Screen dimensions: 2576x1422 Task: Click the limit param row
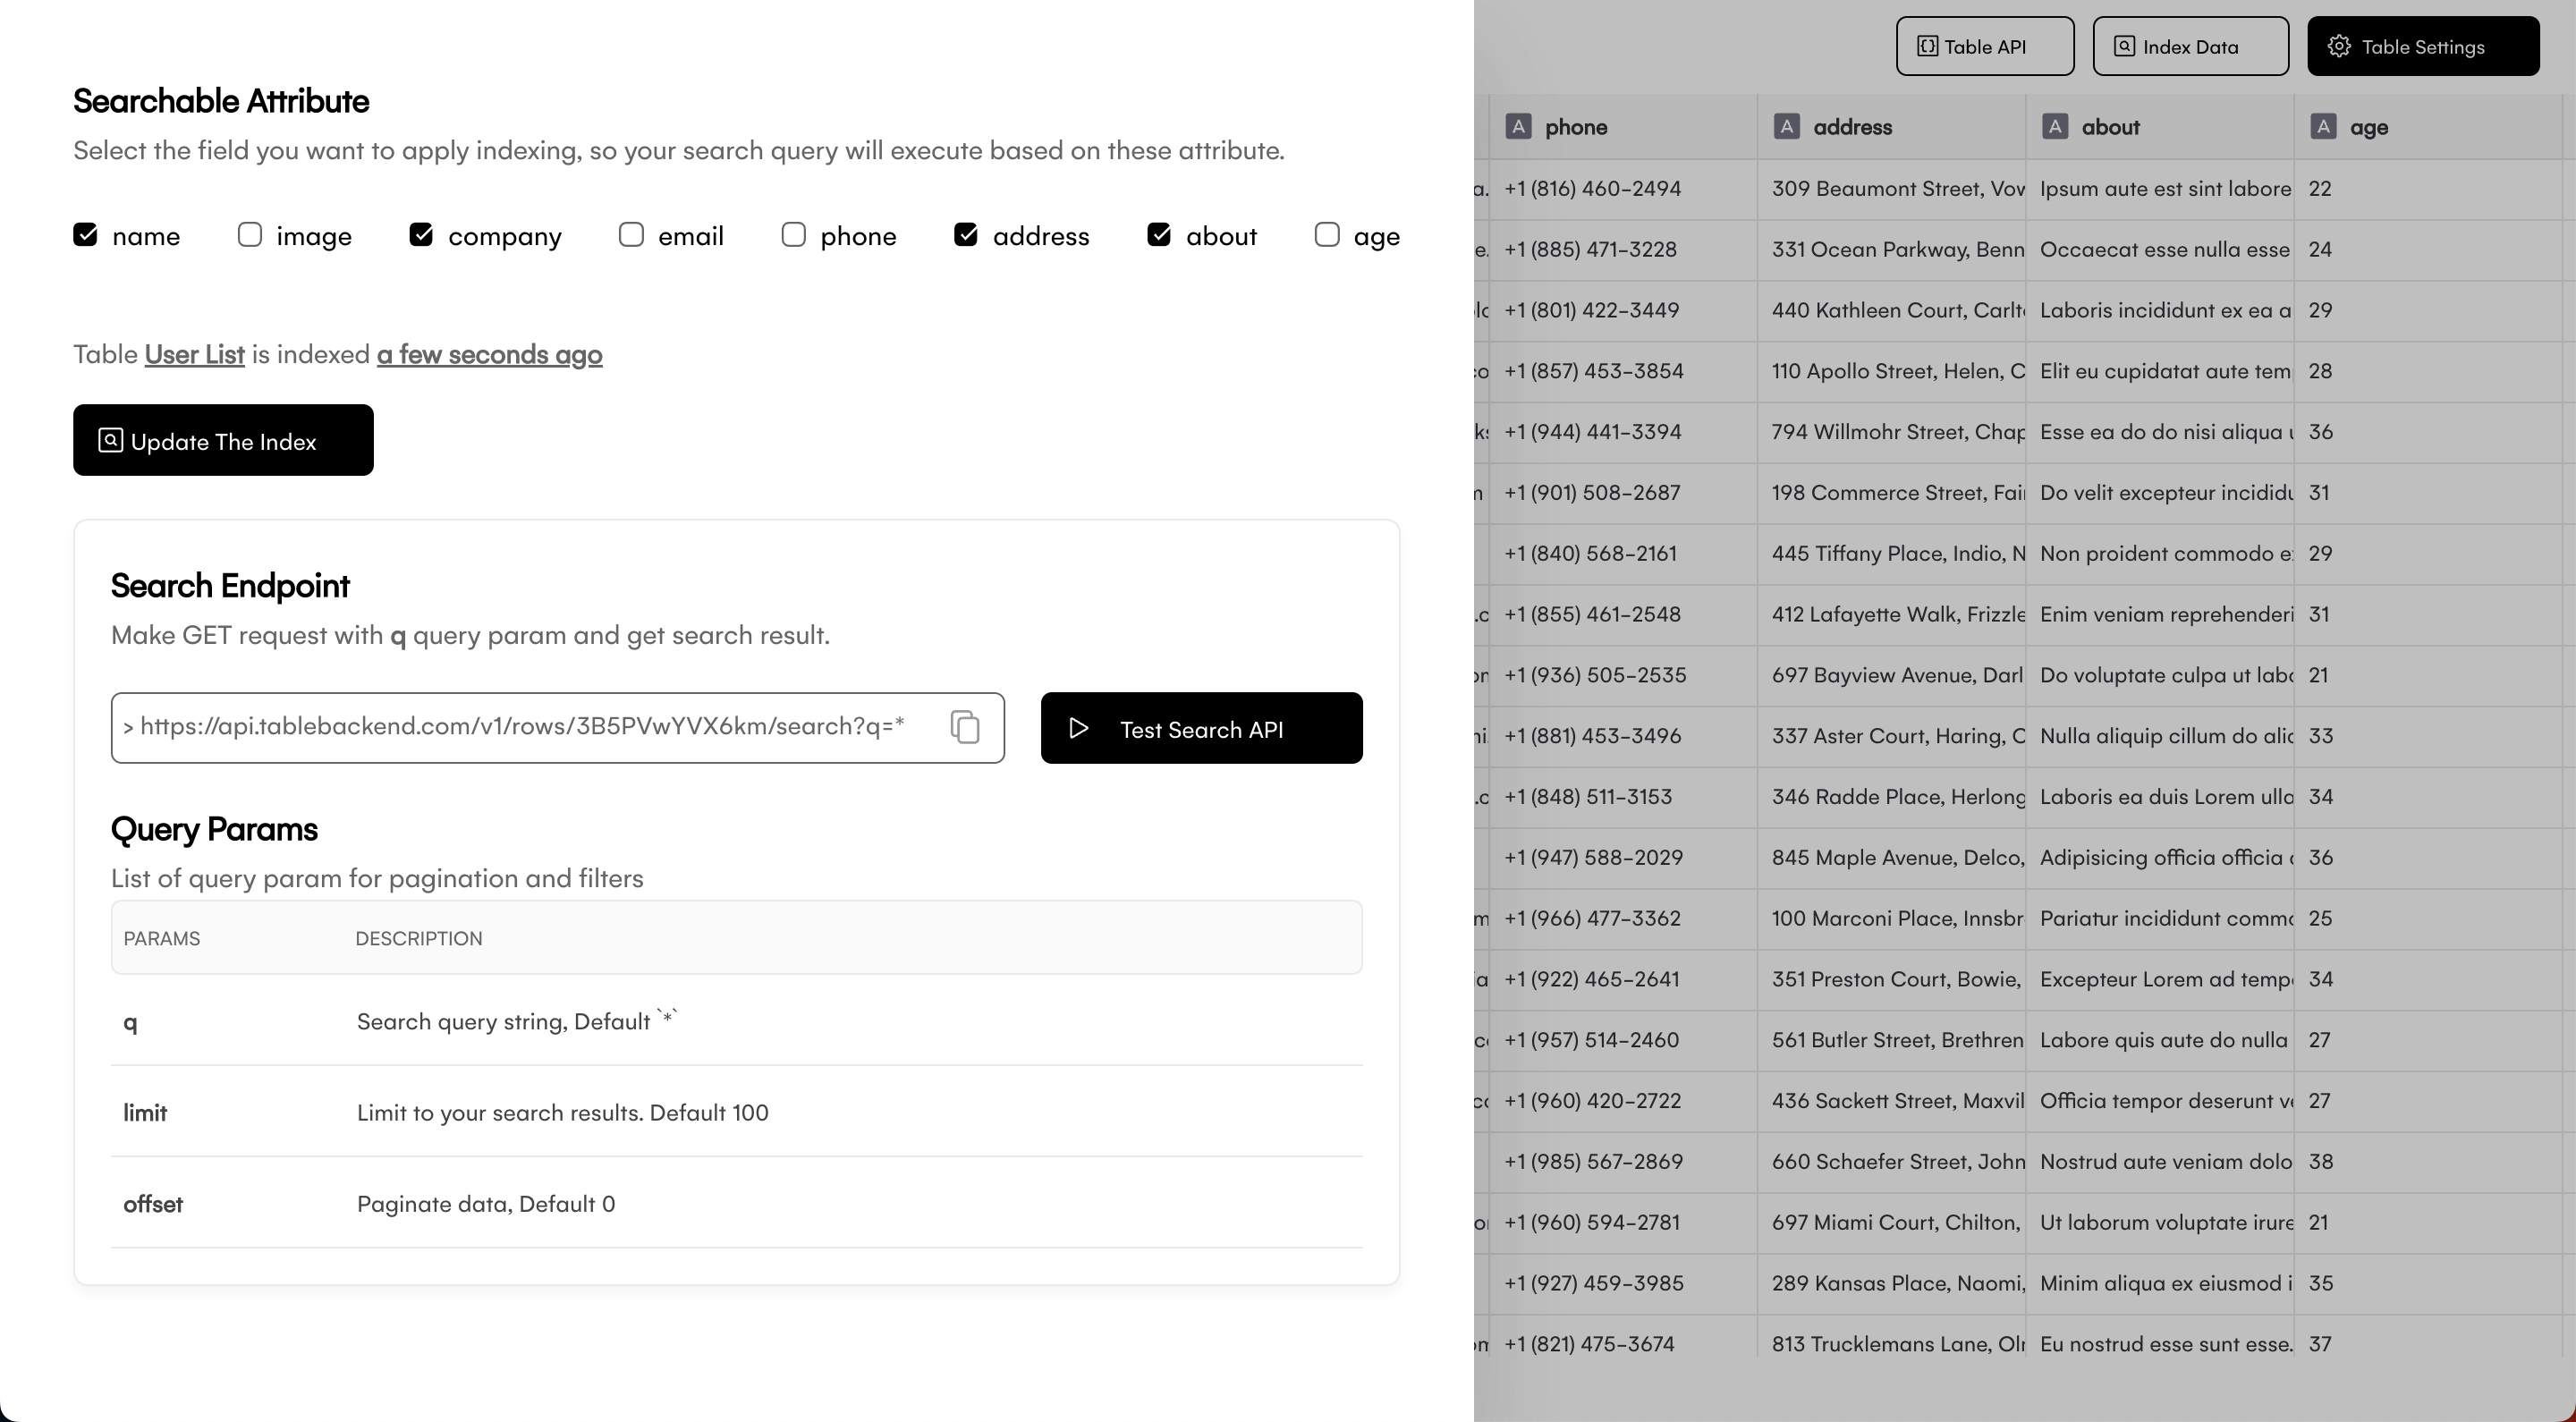(x=736, y=1112)
